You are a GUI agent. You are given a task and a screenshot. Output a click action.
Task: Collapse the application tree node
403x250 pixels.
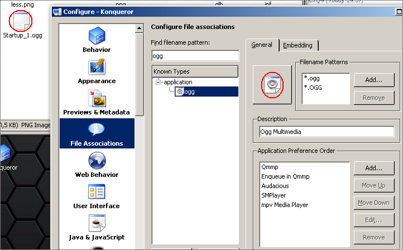point(159,82)
